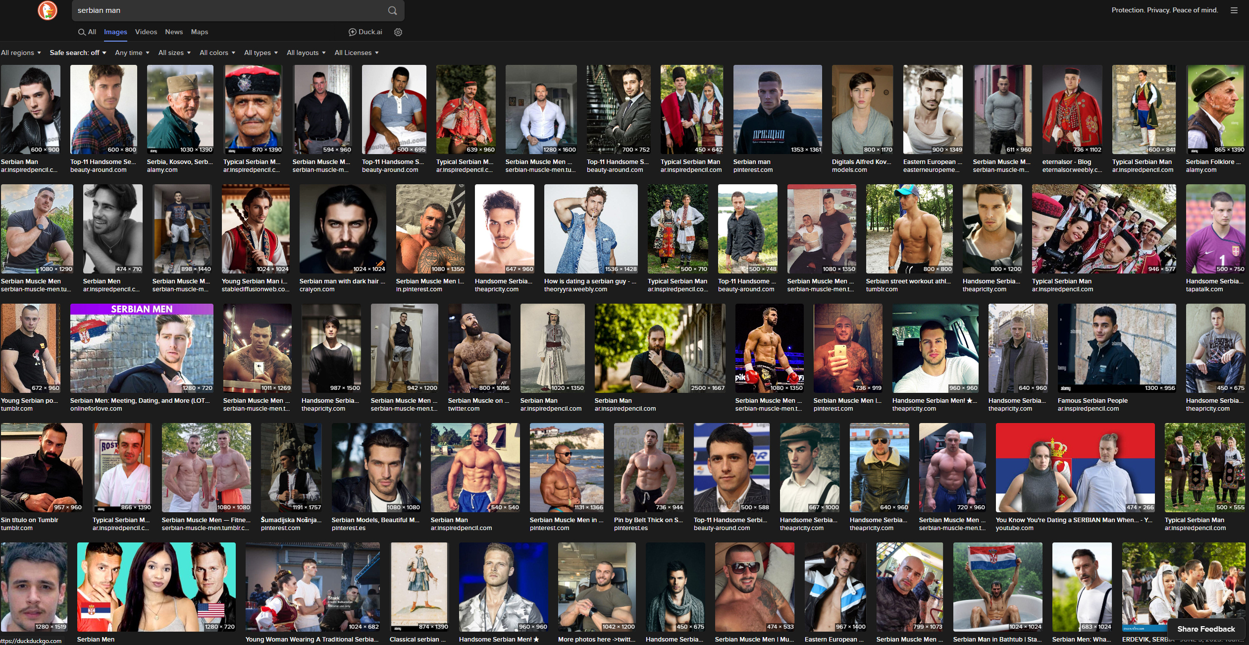Expand the All Licenses dropdown

[x=357, y=53]
